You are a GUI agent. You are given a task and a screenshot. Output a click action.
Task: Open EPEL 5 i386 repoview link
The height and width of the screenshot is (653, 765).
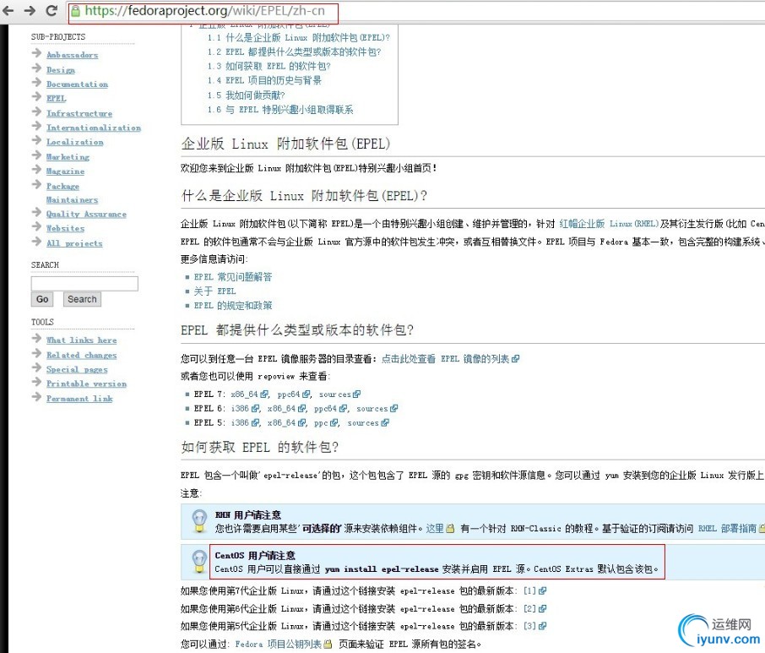pyautogui.click(x=245, y=422)
